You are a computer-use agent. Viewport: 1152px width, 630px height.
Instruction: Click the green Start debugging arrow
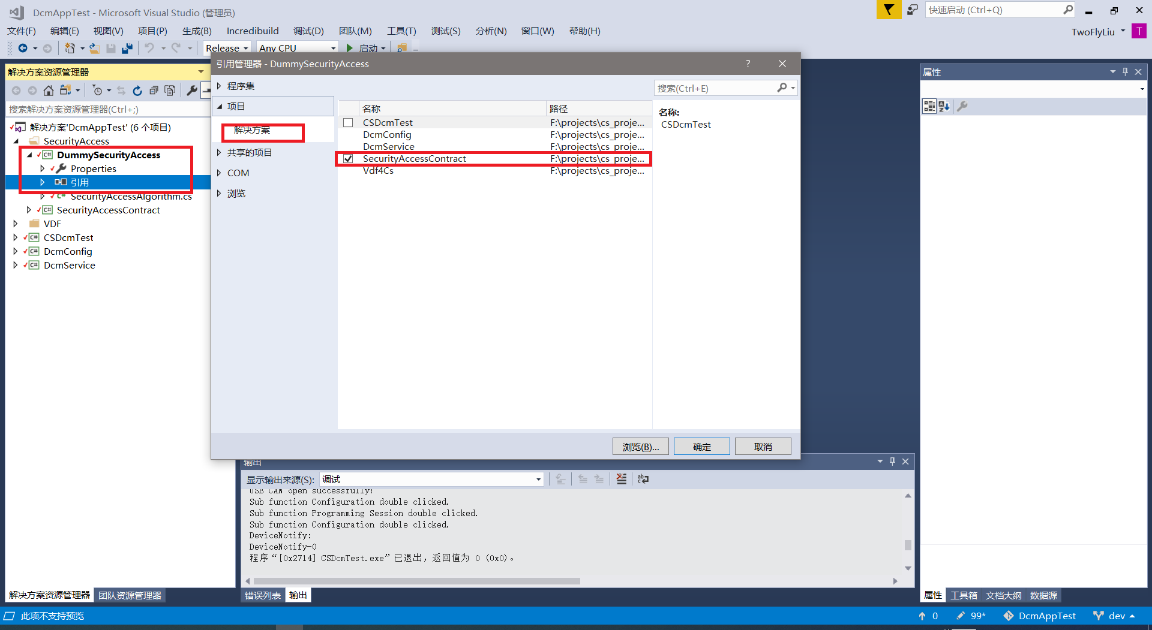(349, 48)
